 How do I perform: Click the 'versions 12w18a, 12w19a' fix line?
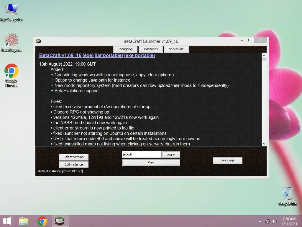pos(105,117)
